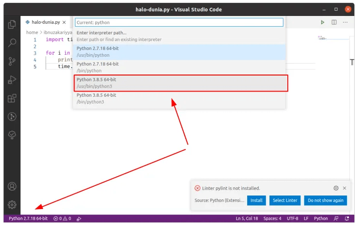Run Python file with play button
The height and width of the screenshot is (226, 358).
(x=322, y=22)
